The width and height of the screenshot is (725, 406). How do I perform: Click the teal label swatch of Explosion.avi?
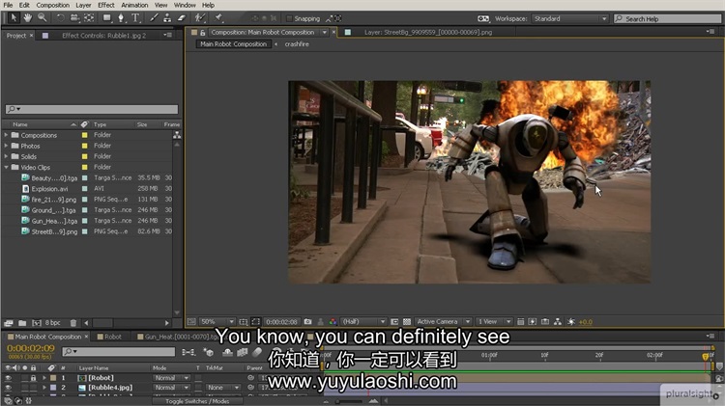(x=85, y=189)
